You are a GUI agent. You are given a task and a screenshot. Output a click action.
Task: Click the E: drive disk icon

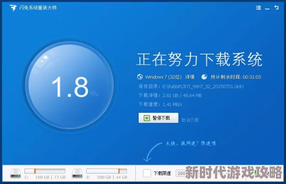(78, 173)
